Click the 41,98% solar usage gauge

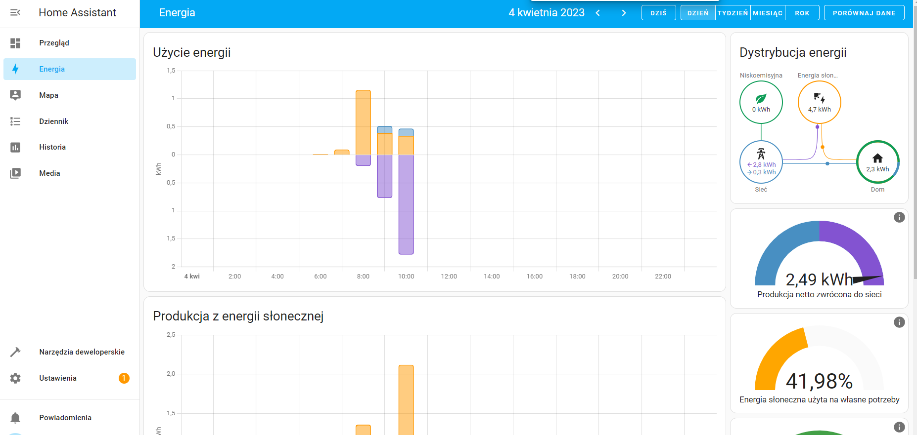819,358
